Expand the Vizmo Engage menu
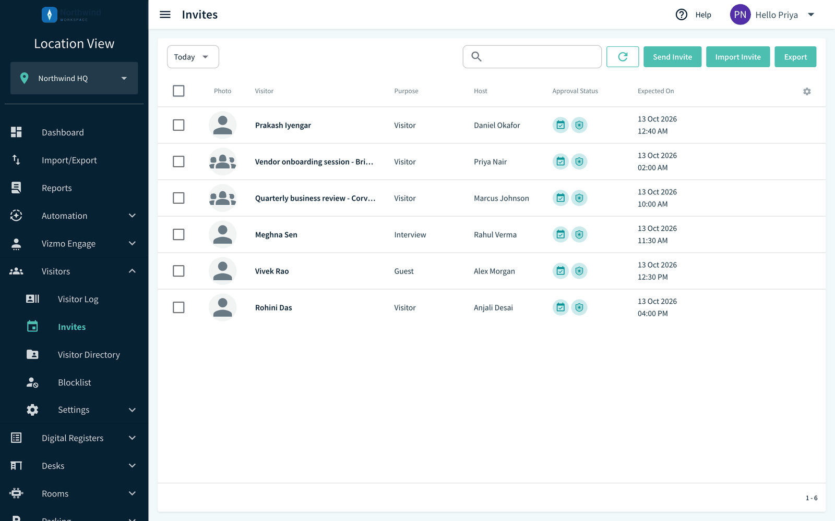The height and width of the screenshot is (521, 835). [x=74, y=243]
